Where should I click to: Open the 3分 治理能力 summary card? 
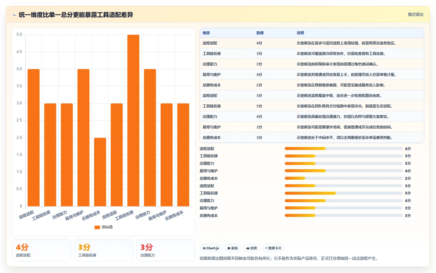click(166, 250)
